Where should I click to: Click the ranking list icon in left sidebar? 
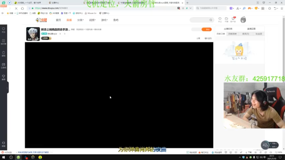tap(4, 42)
